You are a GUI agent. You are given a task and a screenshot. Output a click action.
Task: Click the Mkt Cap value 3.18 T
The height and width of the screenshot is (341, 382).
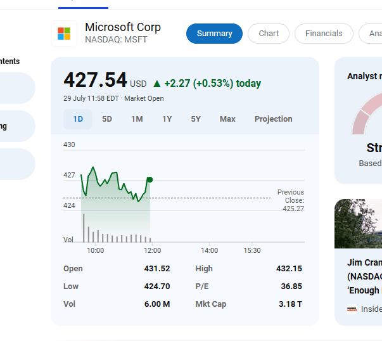tap(290, 304)
